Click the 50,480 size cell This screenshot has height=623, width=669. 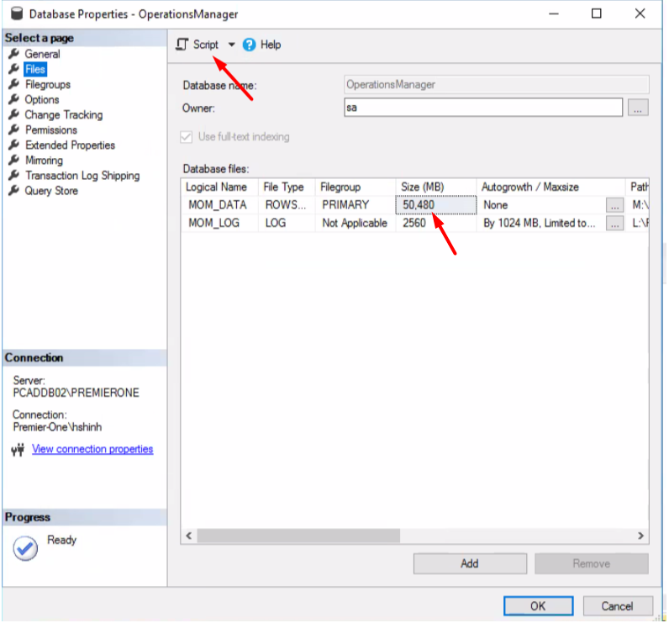(435, 205)
